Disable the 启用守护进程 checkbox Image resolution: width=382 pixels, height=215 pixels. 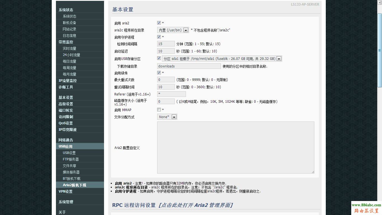point(159,37)
